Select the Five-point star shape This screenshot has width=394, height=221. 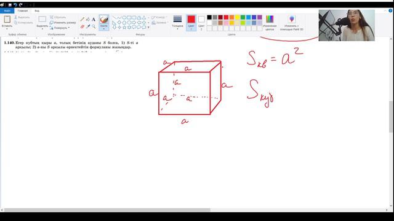124,27
